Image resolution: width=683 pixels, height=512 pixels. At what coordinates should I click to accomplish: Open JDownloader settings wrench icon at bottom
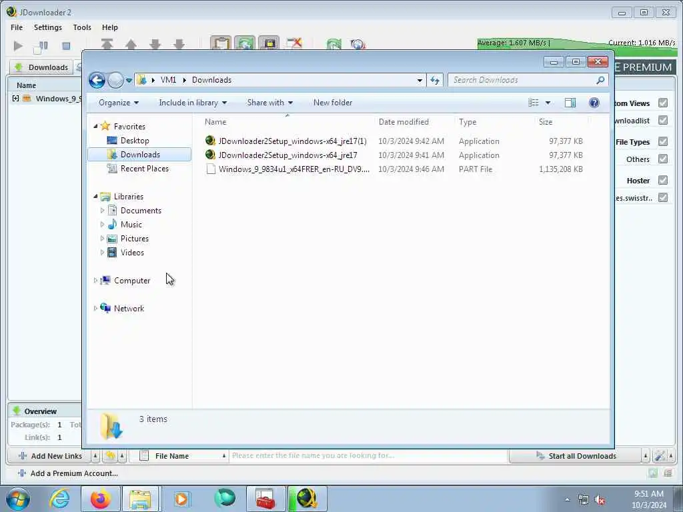(660, 456)
